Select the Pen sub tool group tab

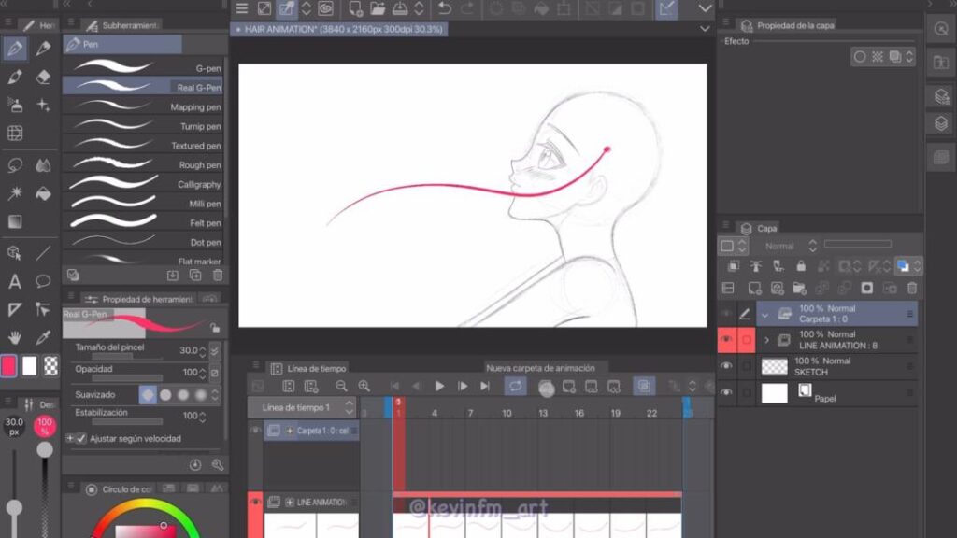coord(122,45)
